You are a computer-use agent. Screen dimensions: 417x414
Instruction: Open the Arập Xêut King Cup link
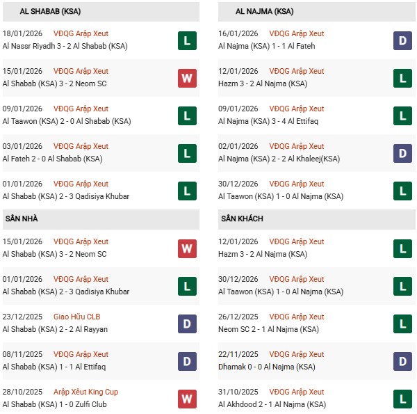[x=85, y=392]
